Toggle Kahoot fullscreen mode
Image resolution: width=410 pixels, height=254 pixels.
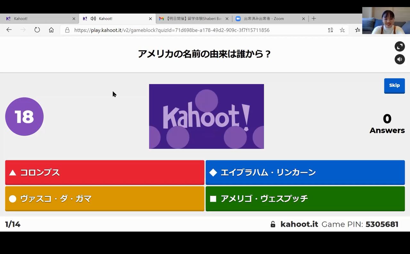(x=400, y=47)
